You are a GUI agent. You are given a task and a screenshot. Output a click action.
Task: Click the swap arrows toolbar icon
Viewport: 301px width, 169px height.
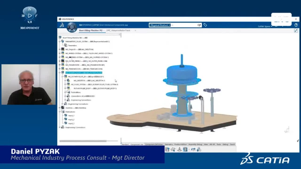(x=193, y=150)
